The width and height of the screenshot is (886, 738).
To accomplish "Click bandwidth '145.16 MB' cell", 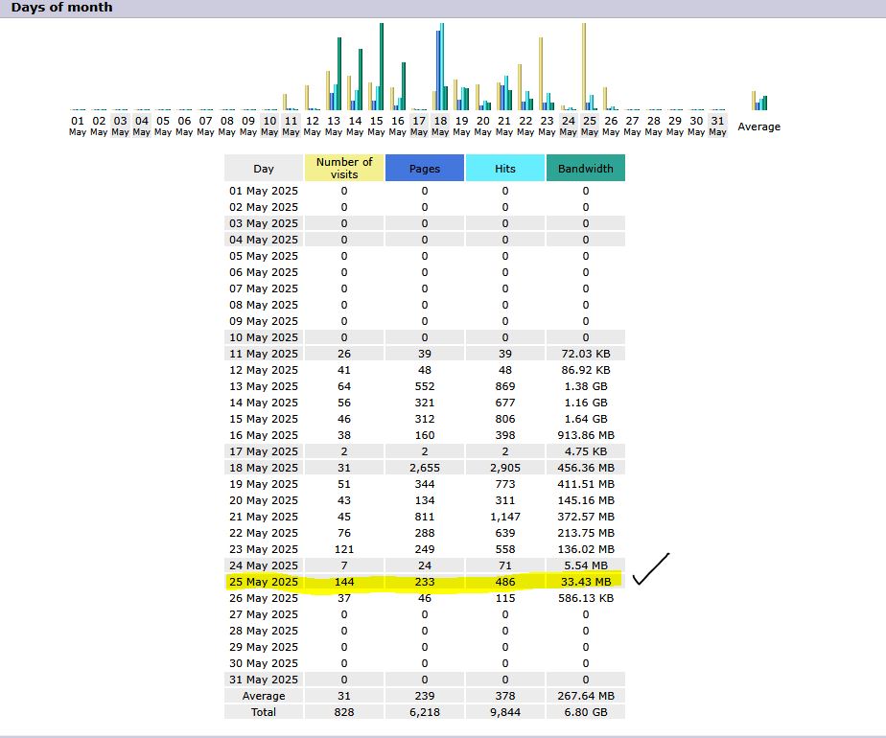I will tap(585, 500).
